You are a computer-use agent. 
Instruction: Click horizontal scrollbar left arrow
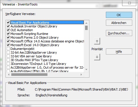[x=9, y=74]
